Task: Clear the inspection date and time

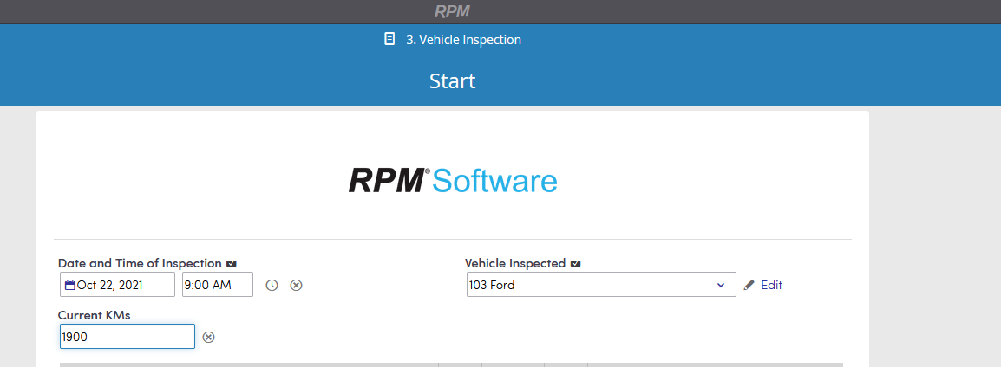Action: (x=296, y=285)
